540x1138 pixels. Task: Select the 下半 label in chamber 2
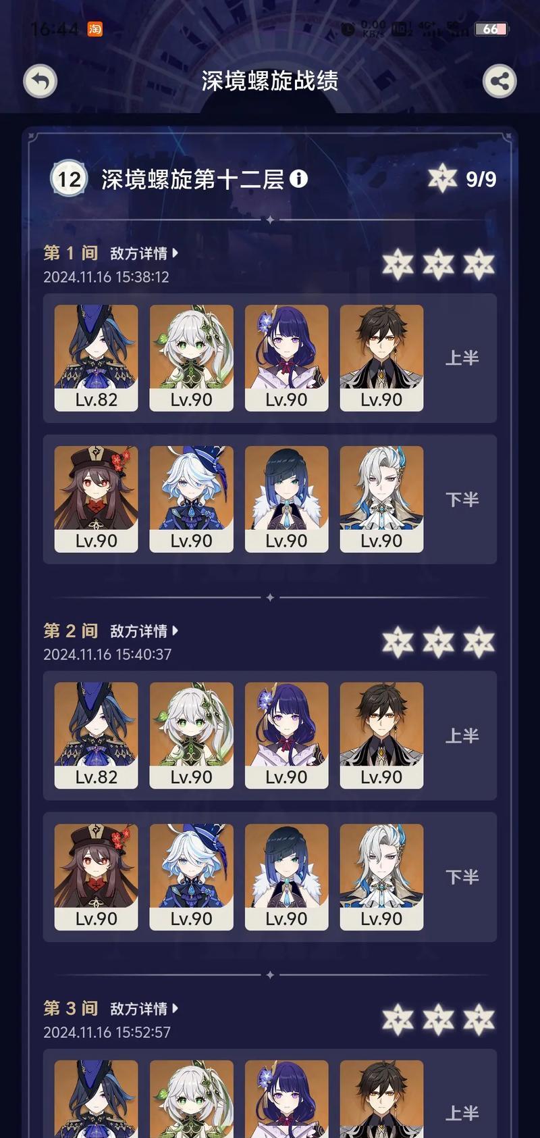462,877
